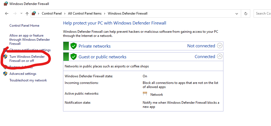Click the Search Control Panel field

point(263,13)
